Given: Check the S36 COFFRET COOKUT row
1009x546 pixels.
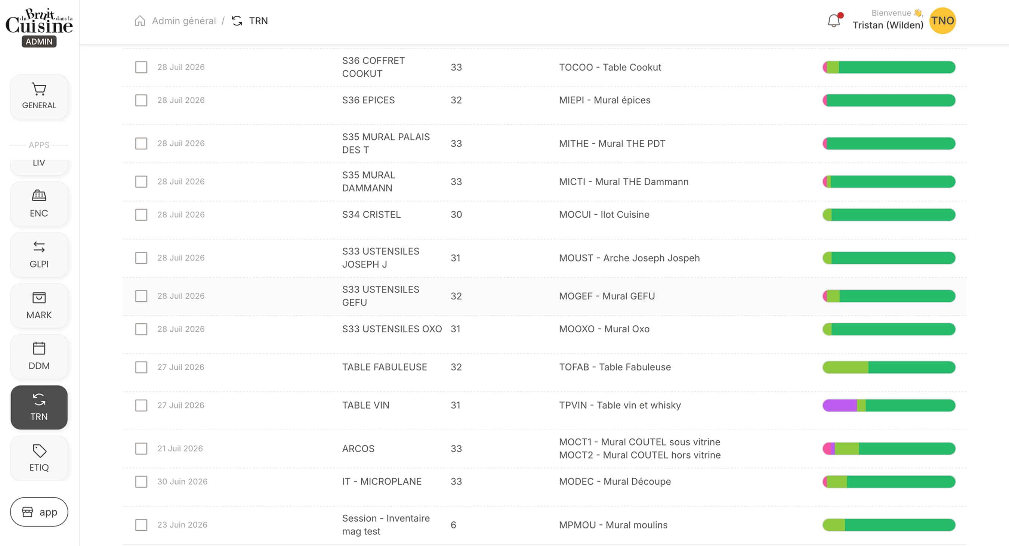Looking at the screenshot, I should [141, 67].
